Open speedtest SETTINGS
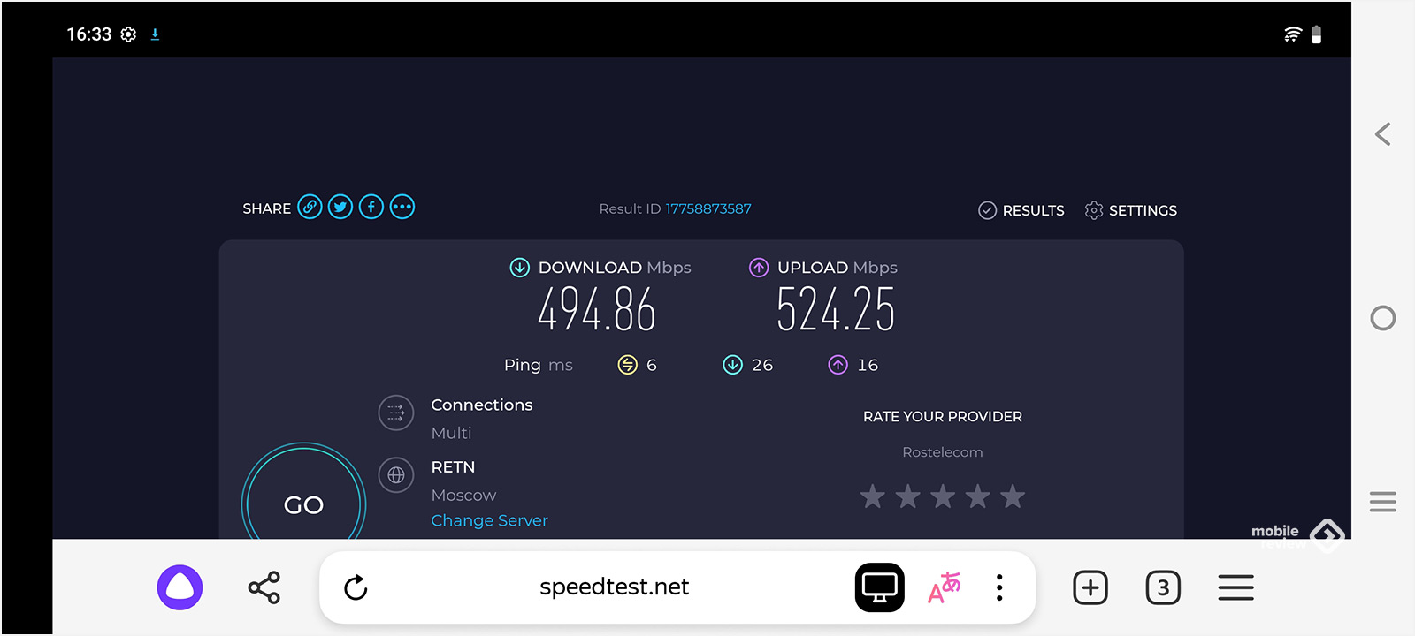This screenshot has height=636, width=1415. click(x=1131, y=210)
